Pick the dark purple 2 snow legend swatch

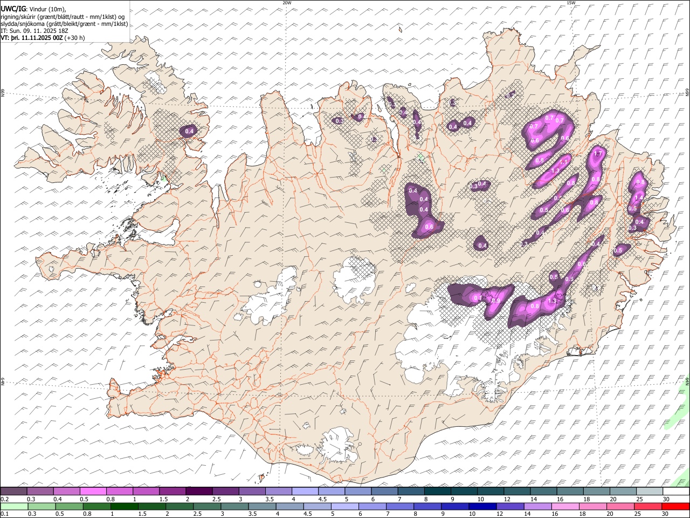pos(199,492)
